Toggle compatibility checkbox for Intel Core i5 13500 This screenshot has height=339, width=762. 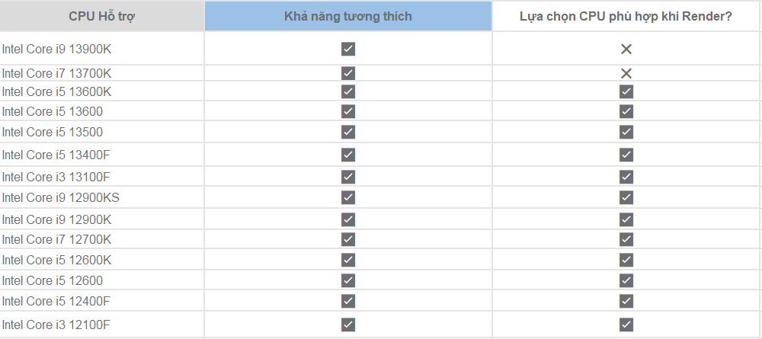tap(348, 132)
